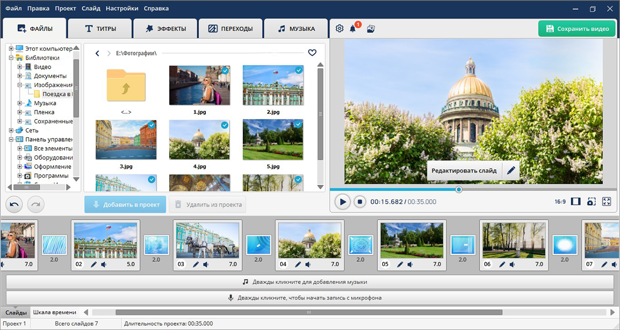
Task: Edit slide 06 with the pencil icon
Action: (x=502, y=265)
